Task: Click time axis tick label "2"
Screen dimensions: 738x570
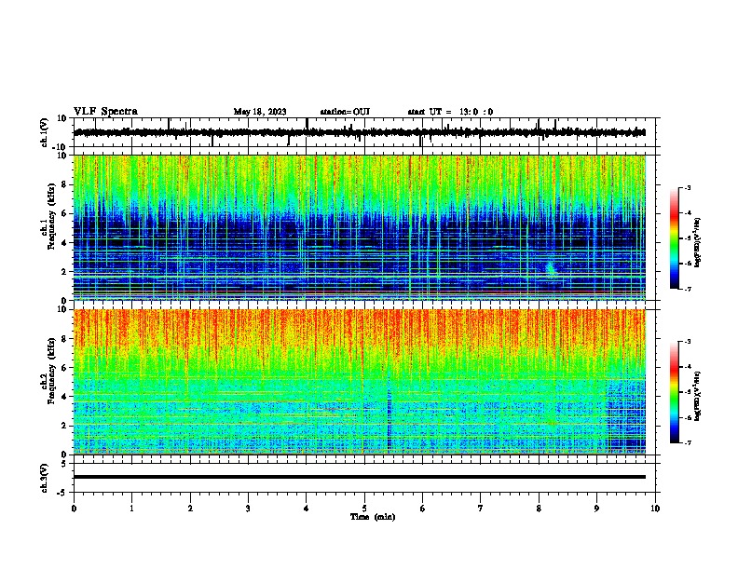Action: coord(190,509)
